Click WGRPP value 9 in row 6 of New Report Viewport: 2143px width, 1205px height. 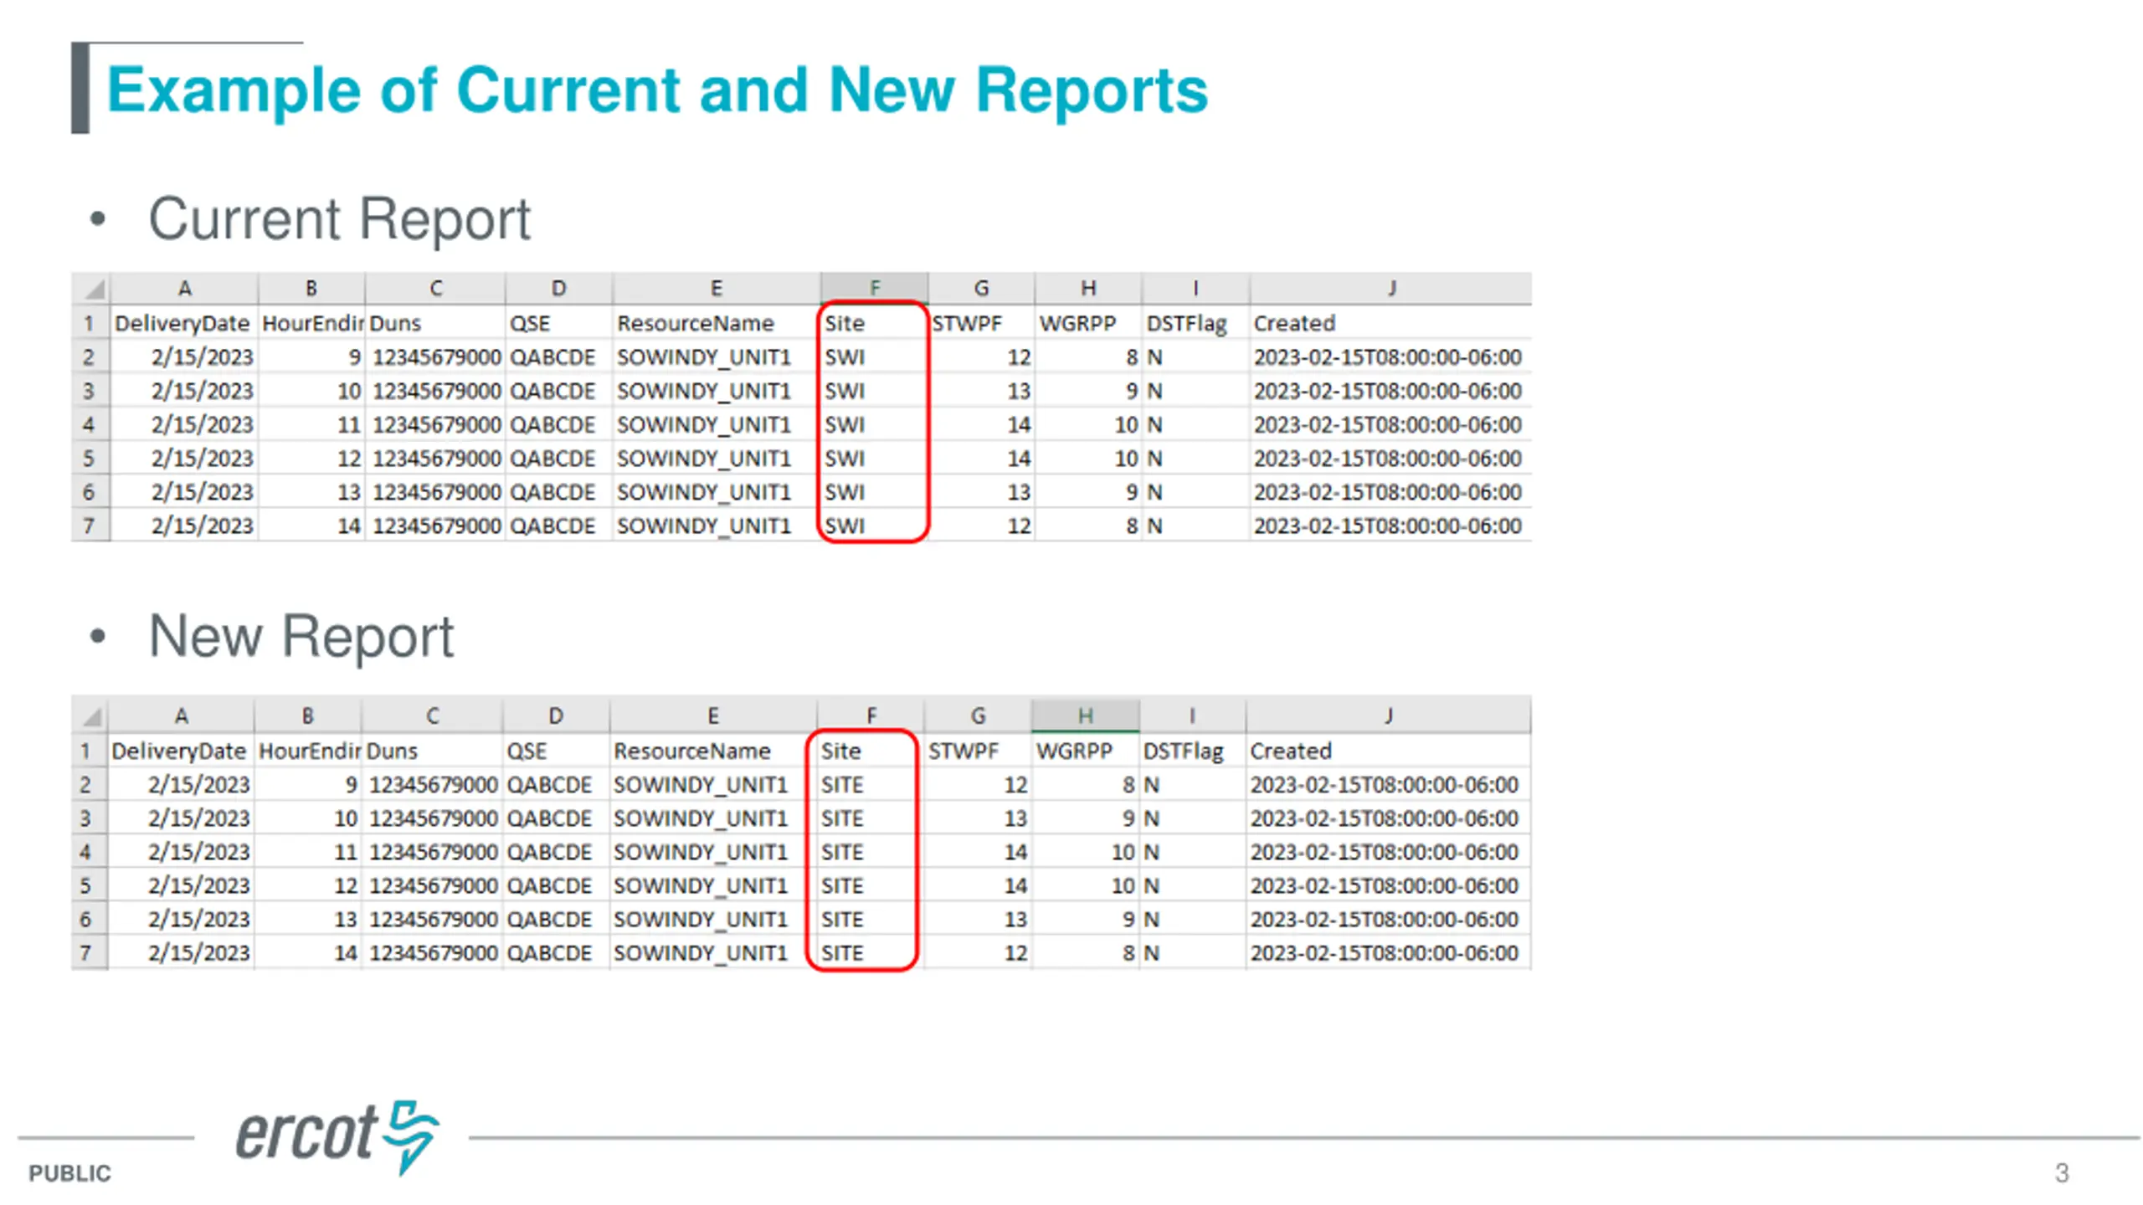pos(1085,919)
